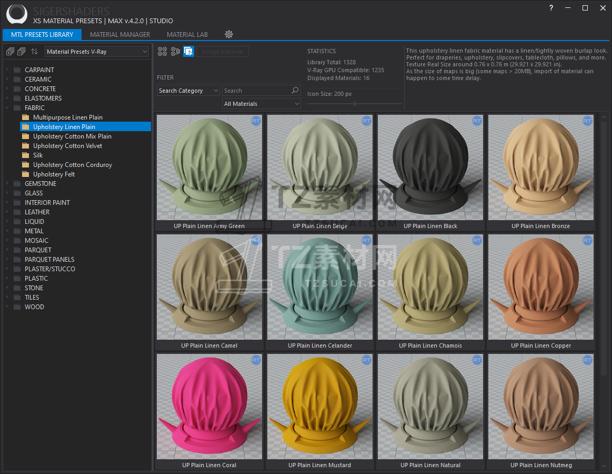The width and height of the screenshot is (612, 474).
Task: Click the spheres-with-cube icon in toolbar
Action: pos(175,52)
